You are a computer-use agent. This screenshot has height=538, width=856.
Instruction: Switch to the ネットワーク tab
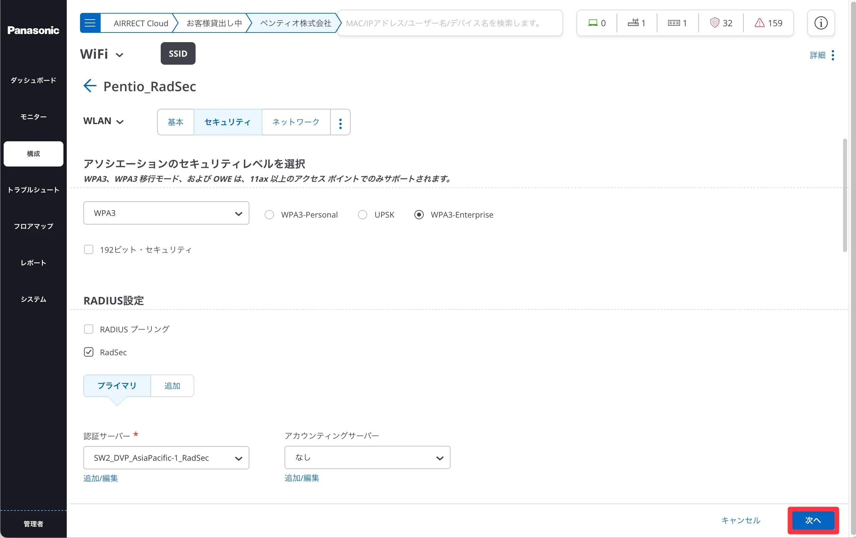click(296, 122)
